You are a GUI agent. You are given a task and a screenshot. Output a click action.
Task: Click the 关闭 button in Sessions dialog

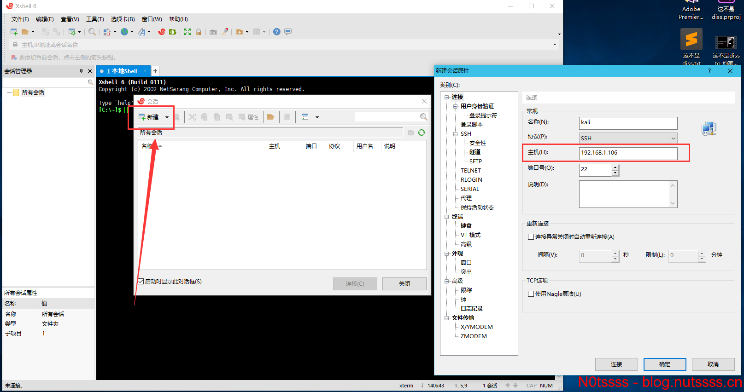[404, 283]
